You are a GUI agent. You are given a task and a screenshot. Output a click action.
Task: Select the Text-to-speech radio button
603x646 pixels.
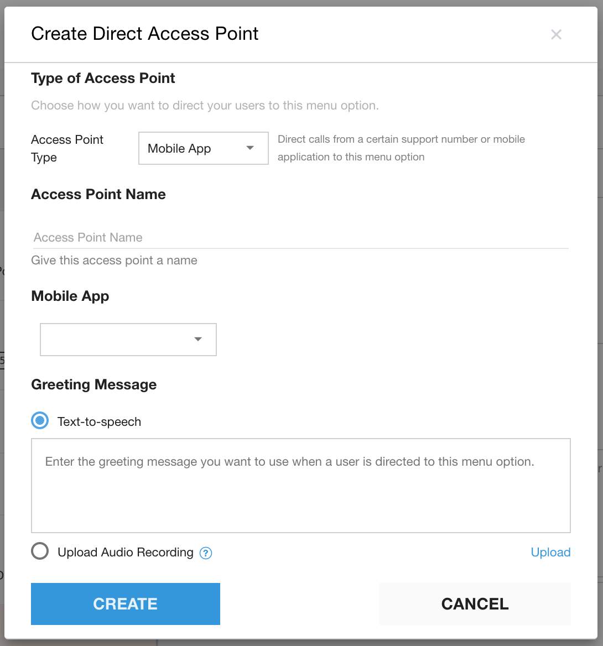coord(40,421)
